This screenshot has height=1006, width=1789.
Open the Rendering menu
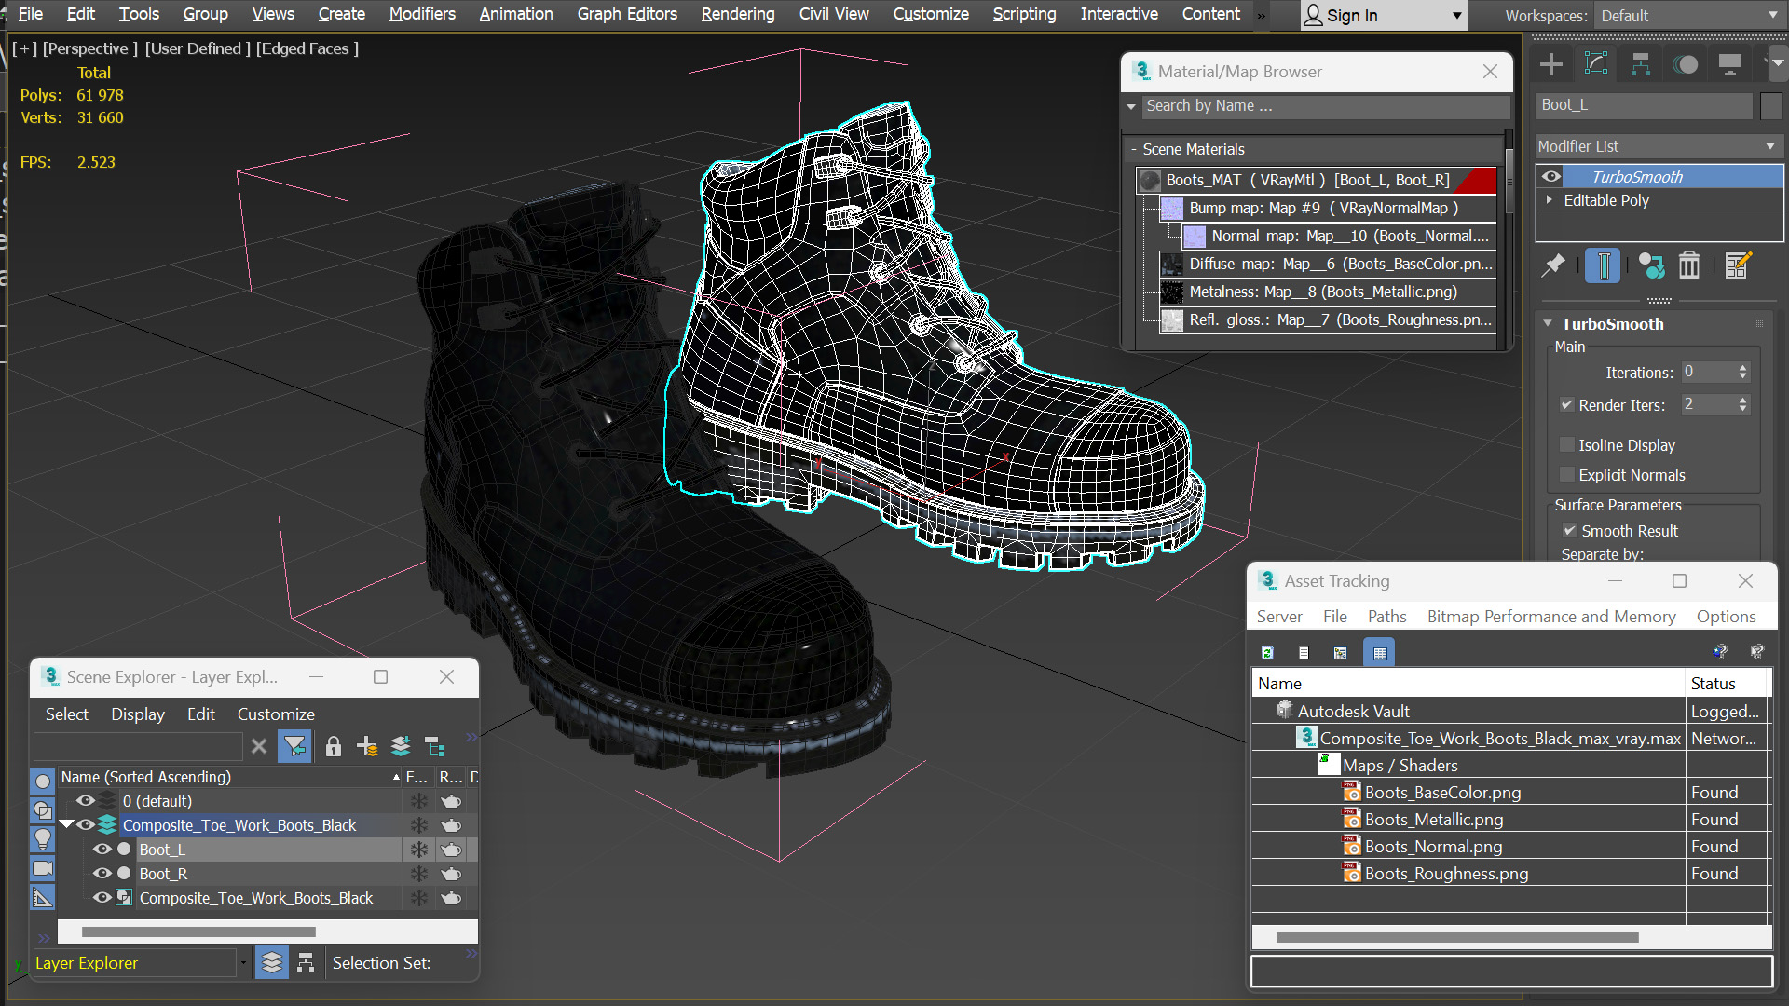tap(738, 14)
